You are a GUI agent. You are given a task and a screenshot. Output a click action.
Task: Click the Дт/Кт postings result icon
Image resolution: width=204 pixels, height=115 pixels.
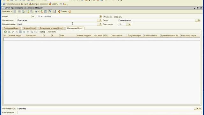(42, 11)
